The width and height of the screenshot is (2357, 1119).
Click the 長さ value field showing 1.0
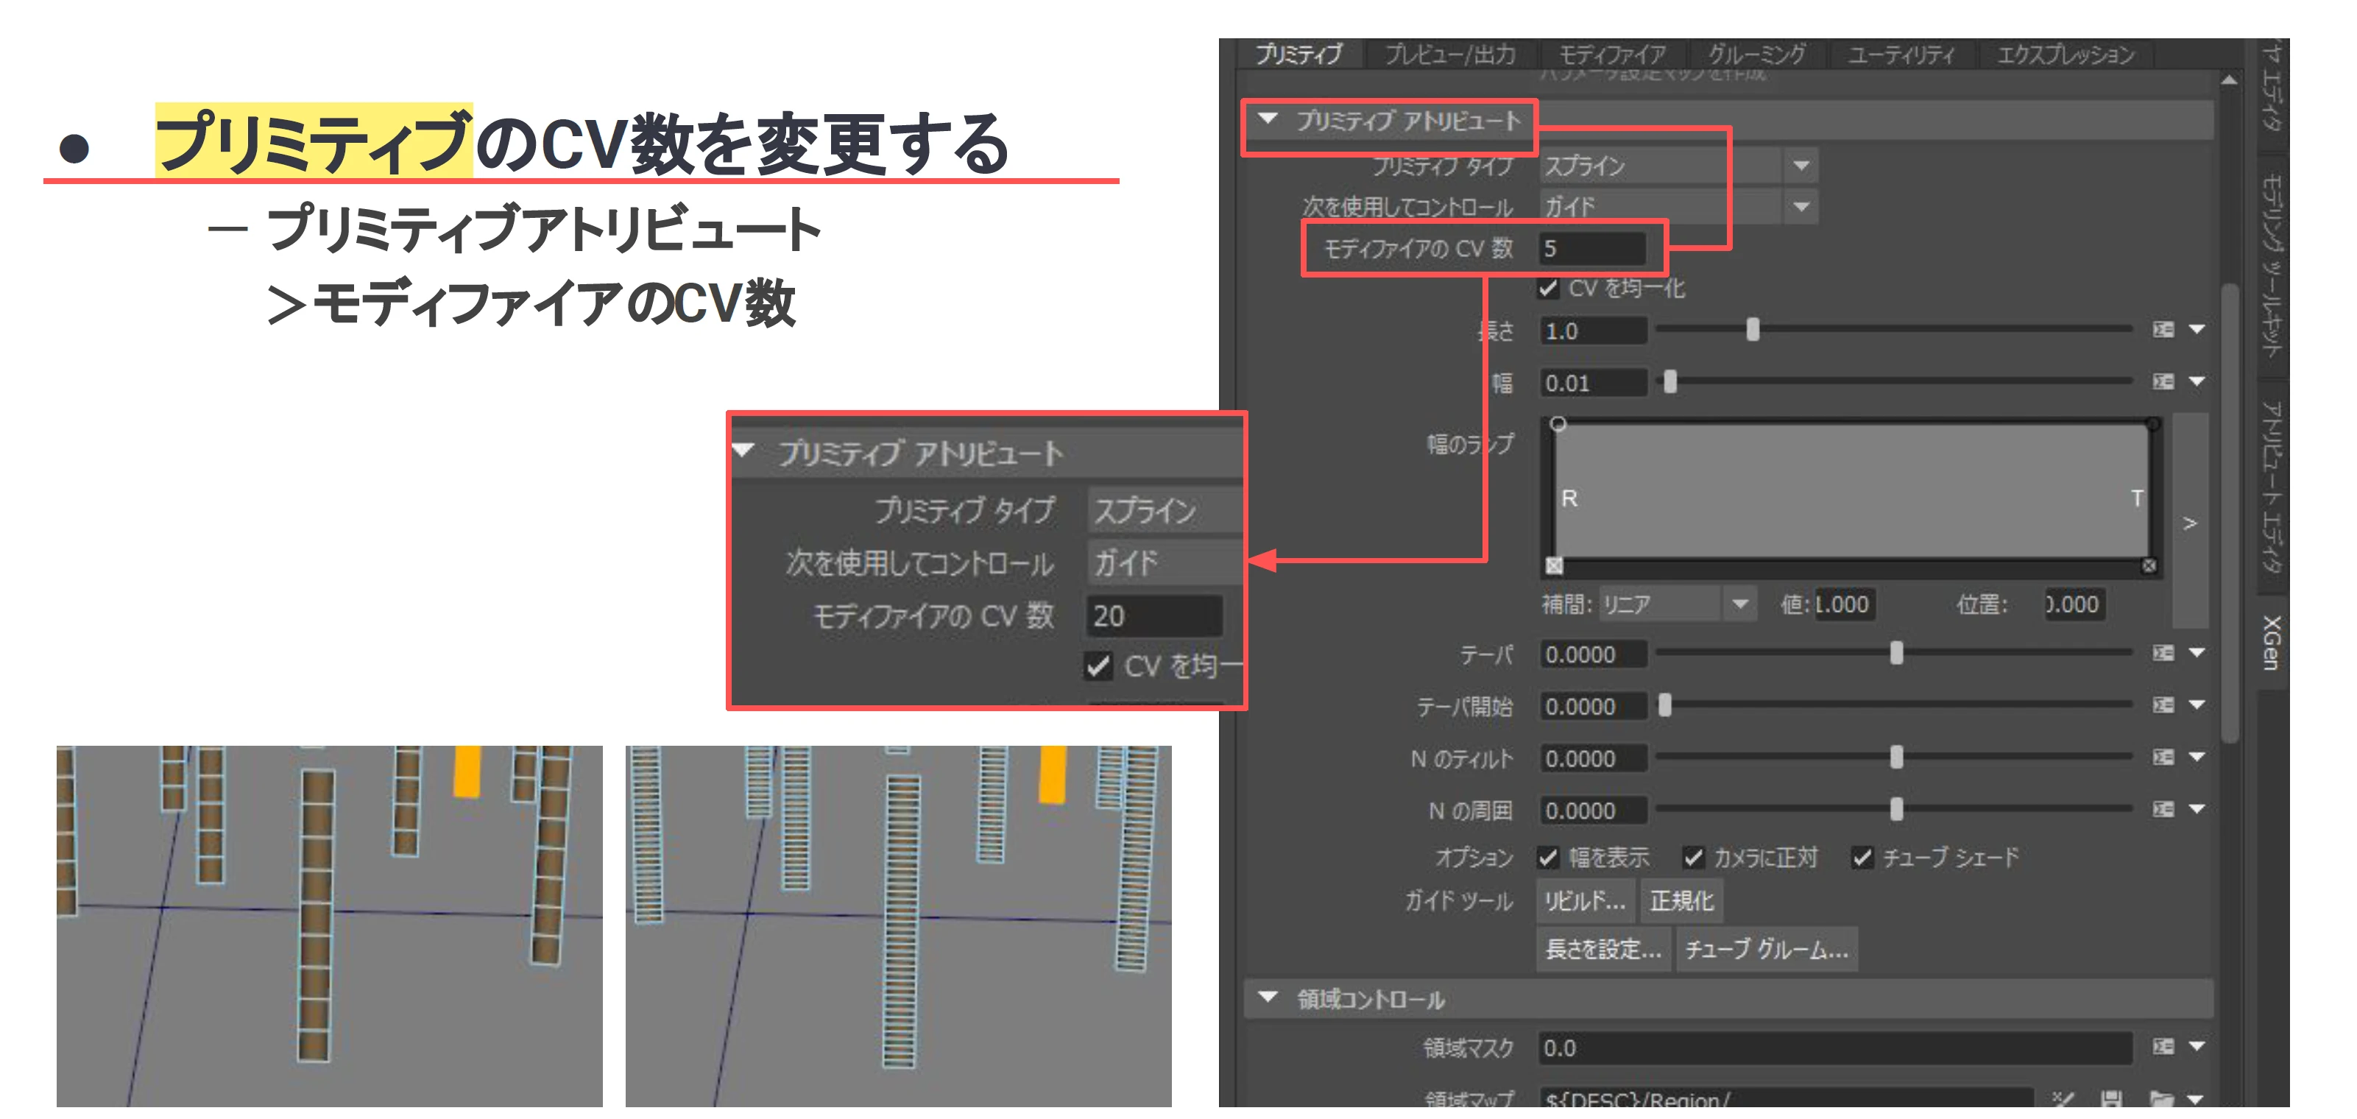1592,331
